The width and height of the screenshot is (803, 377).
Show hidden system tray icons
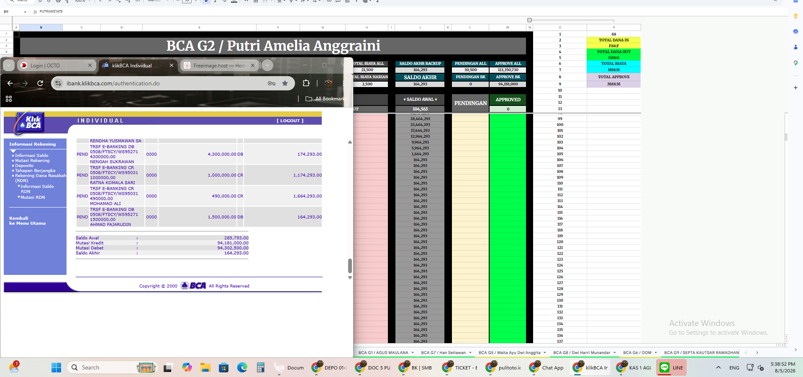[x=718, y=368]
